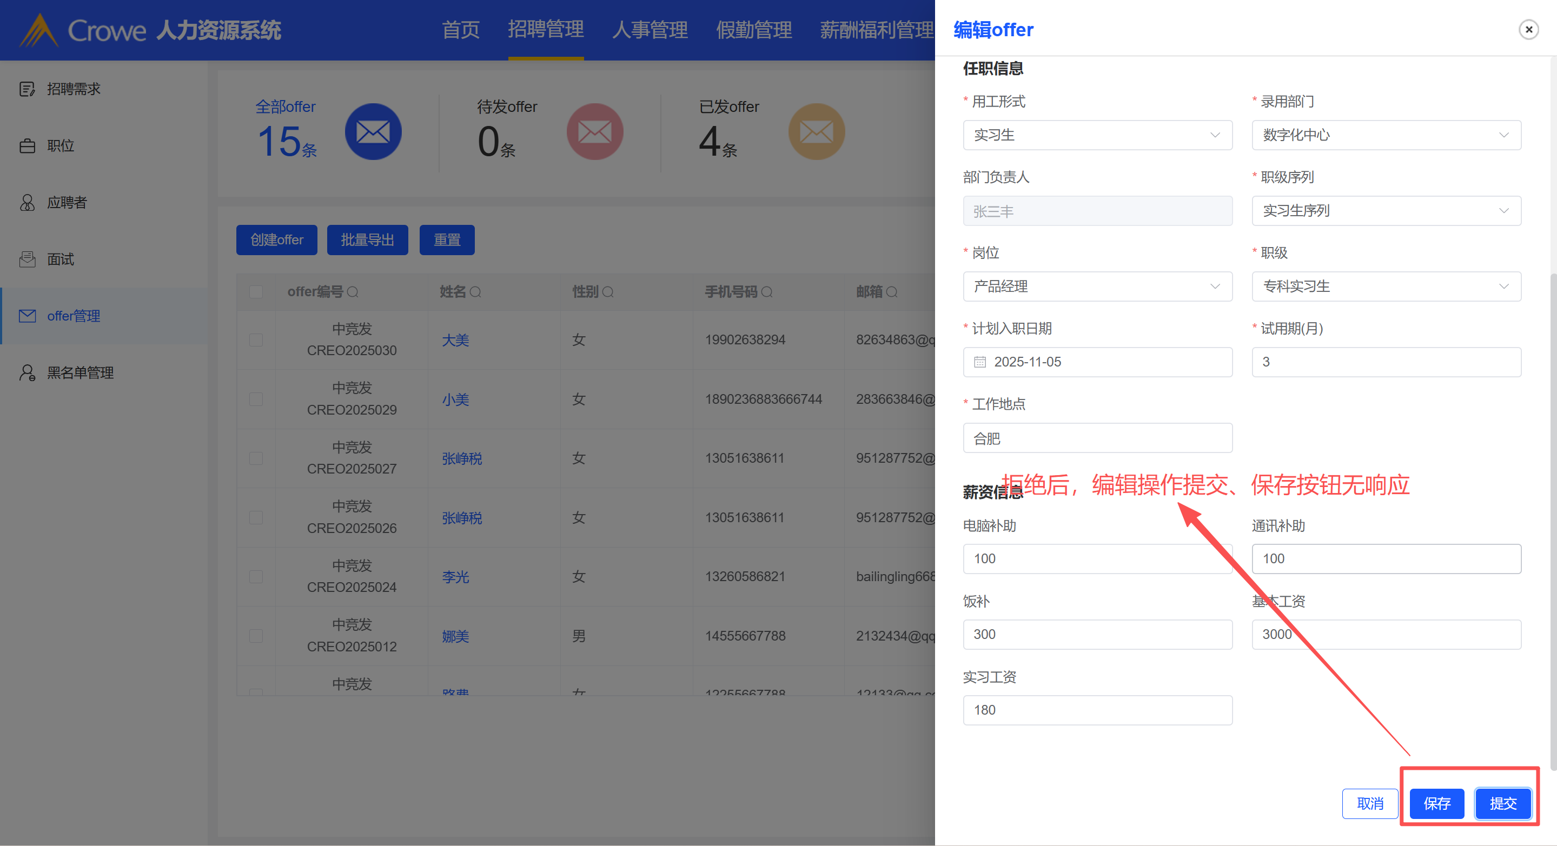Click the 面试 sidebar icon
1557x846 pixels.
pos(27,260)
